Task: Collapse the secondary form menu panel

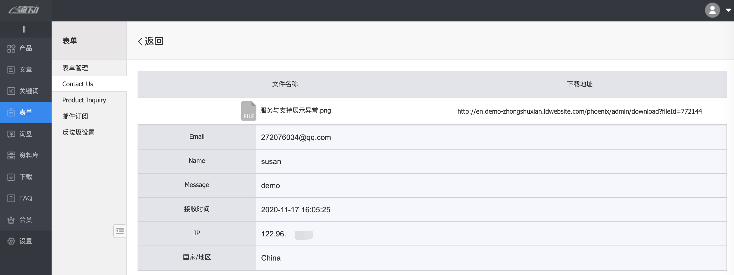Action: pyautogui.click(x=120, y=231)
